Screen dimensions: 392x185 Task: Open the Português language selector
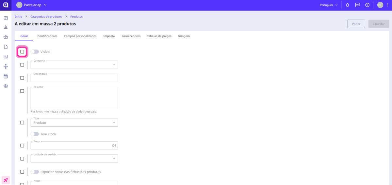[x=329, y=5]
